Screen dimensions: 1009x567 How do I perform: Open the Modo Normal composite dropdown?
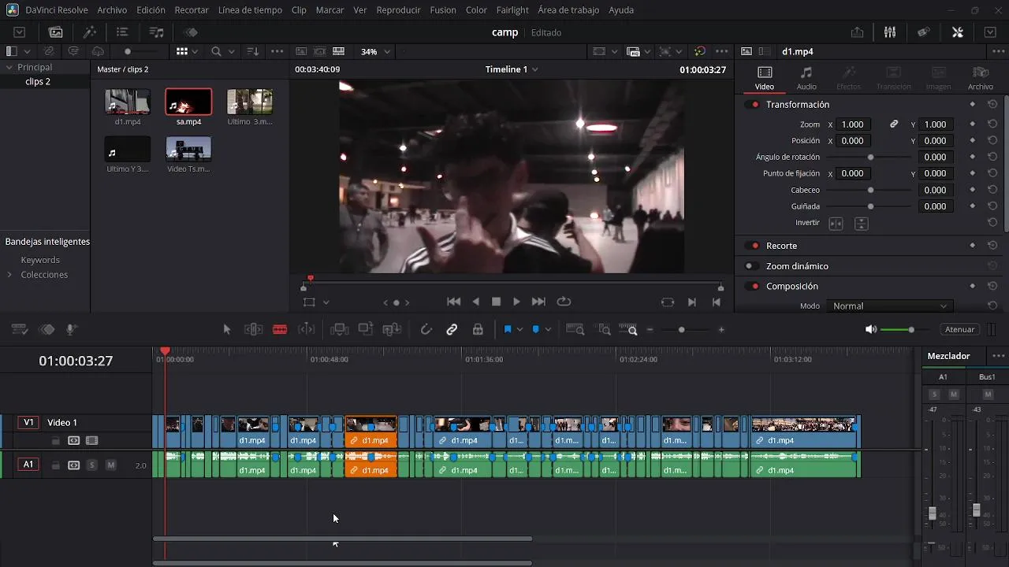pyautogui.click(x=889, y=306)
